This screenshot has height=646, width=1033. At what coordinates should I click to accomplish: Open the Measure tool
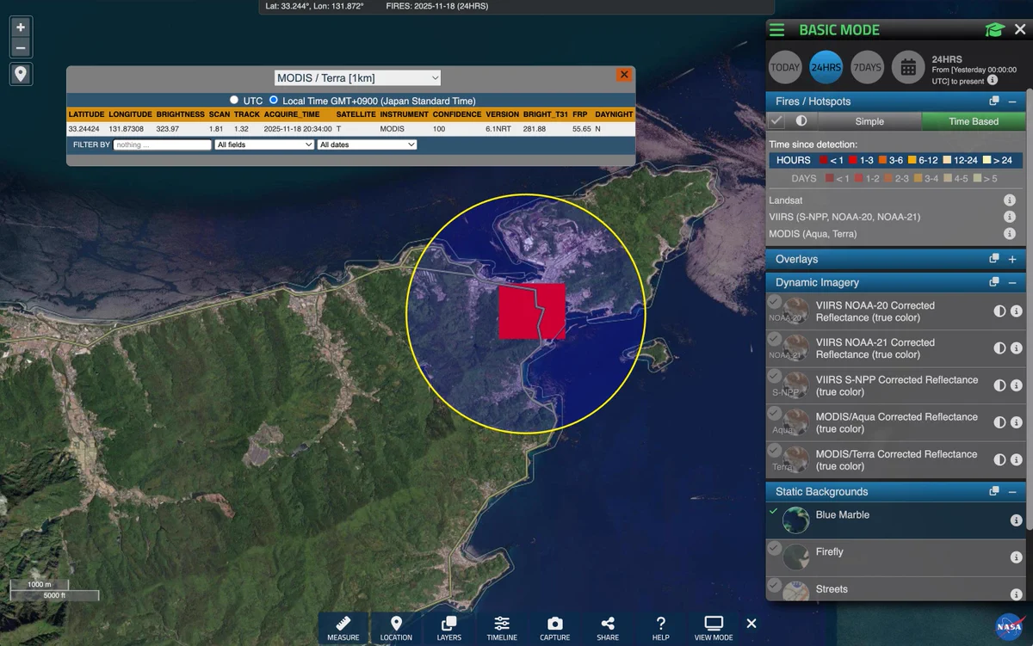tap(343, 628)
